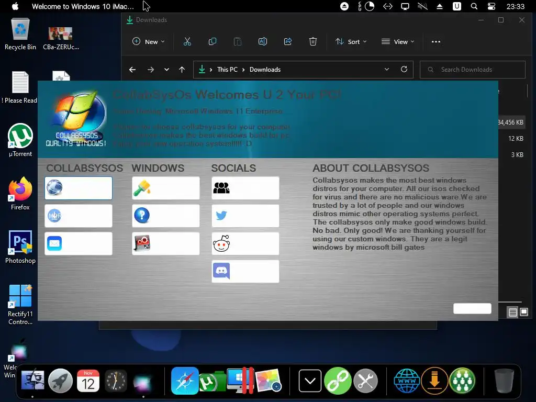This screenshot has width=536, height=402.
Task: Select the Please Read text file on desktop
Action: tap(20, 87)
